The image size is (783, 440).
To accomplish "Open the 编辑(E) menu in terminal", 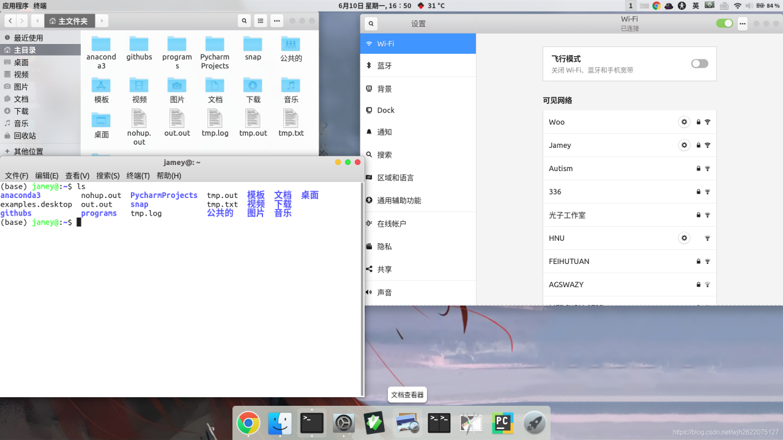I will 47,175.
